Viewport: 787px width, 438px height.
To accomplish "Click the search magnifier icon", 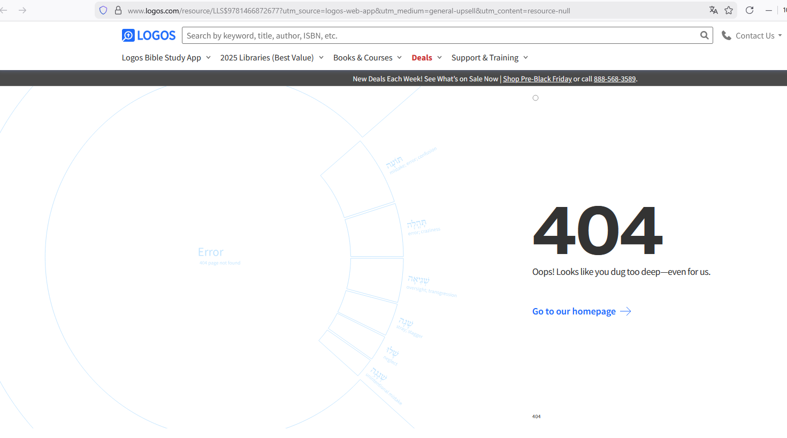I will tap(704, 35).
